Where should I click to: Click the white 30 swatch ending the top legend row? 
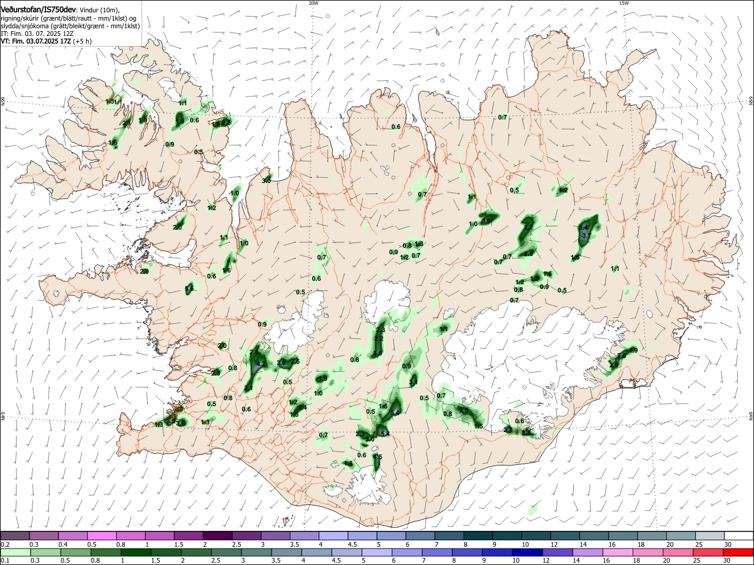coord(739,536)
